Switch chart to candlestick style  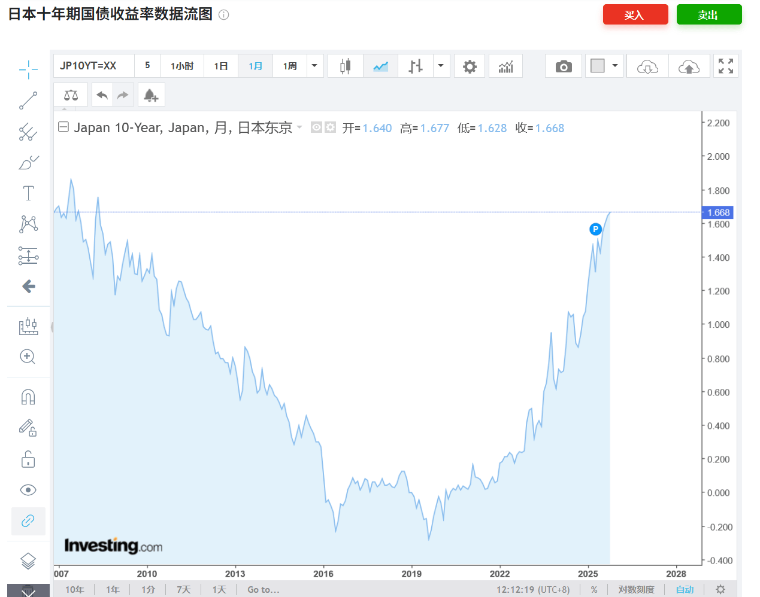pos(345,66)
